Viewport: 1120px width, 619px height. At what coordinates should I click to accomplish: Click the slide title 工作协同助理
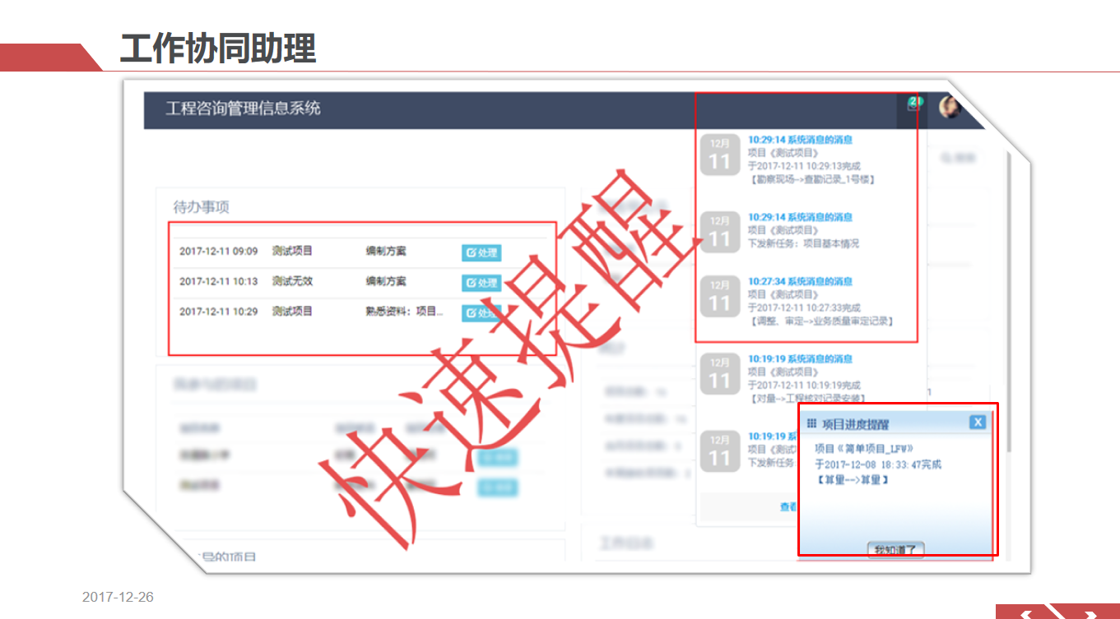[218, 49]
